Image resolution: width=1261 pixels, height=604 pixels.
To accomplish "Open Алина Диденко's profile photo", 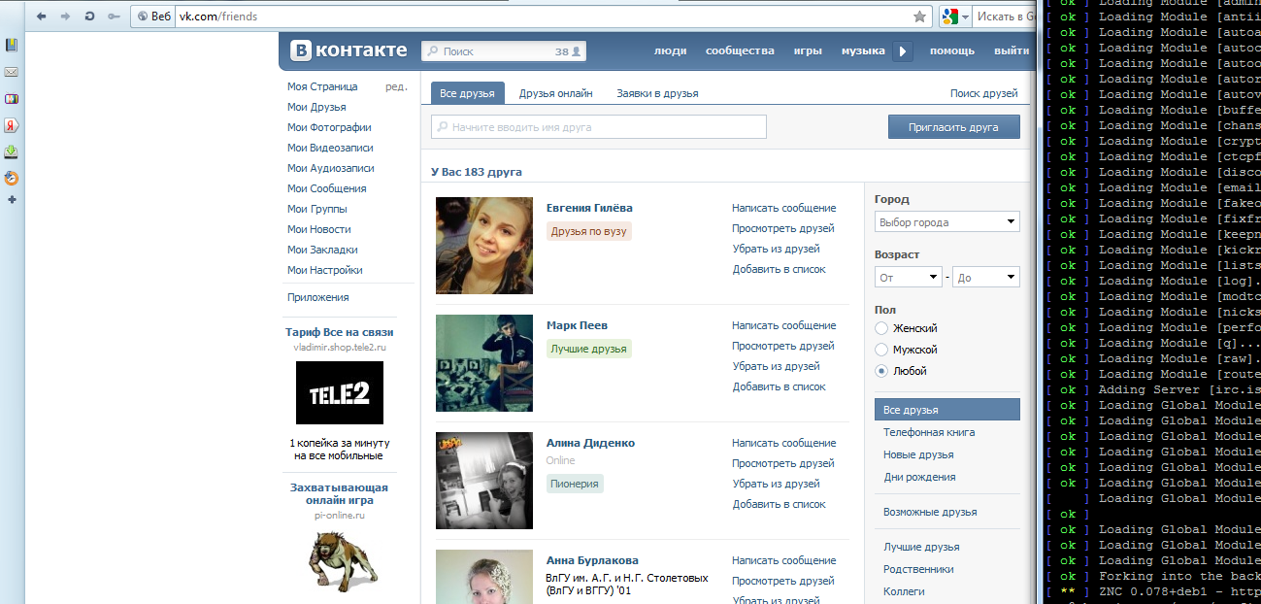I will click(484, 481).
